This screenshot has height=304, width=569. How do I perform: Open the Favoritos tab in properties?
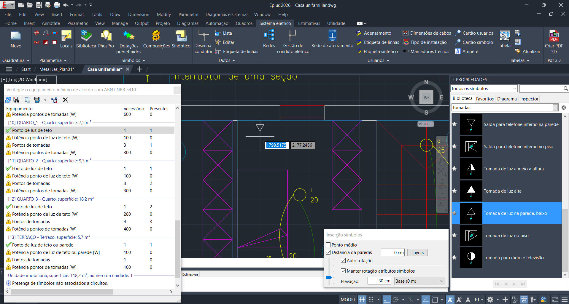click(484, 99)
